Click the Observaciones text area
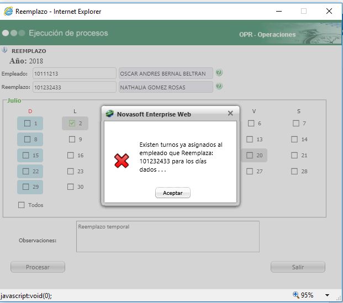 tap(168, 236)
